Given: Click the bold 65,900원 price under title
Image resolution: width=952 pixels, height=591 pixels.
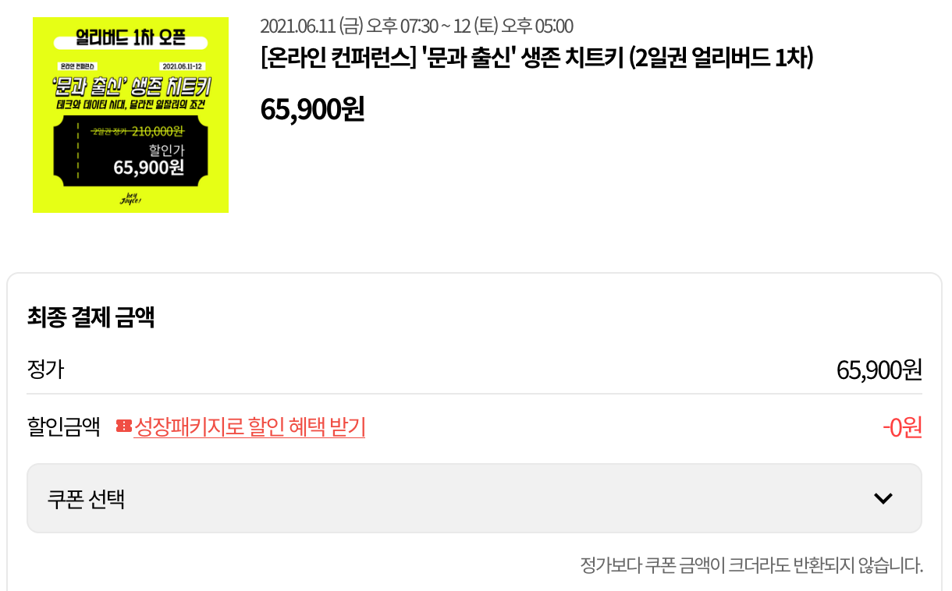Looking at the screenshot, I should coord(312,109).
